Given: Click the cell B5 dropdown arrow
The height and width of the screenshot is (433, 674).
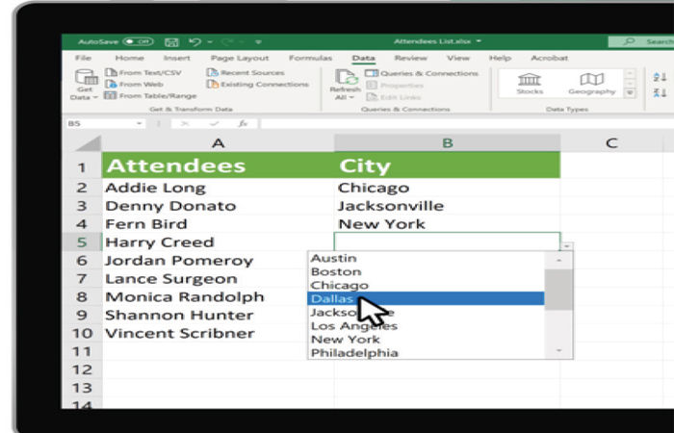Looking at the screenshot, I should point(566,245).
